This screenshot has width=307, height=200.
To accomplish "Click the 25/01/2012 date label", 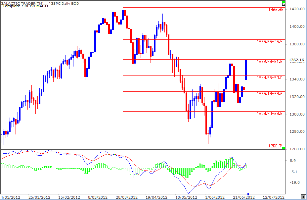I will [39, 197].
